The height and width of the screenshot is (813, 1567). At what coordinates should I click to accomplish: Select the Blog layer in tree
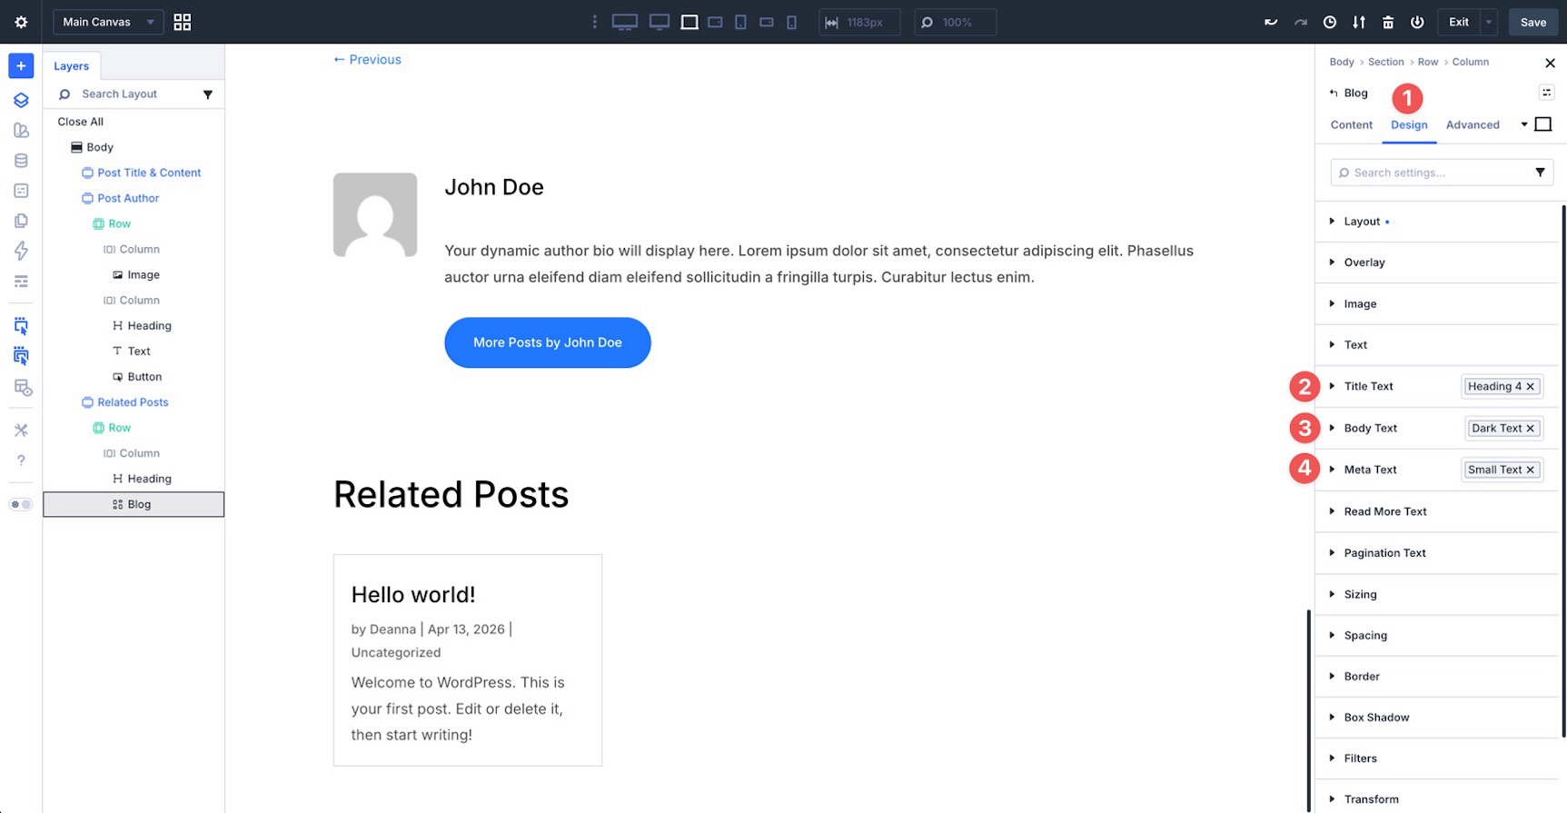click(134, 504)
